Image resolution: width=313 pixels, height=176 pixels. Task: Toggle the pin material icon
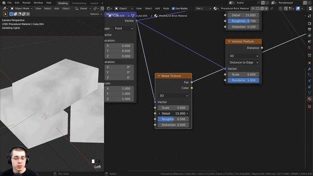coord(272,8)
